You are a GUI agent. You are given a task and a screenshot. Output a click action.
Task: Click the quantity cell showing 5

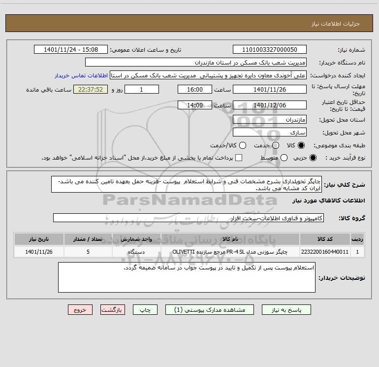(88, 252)
